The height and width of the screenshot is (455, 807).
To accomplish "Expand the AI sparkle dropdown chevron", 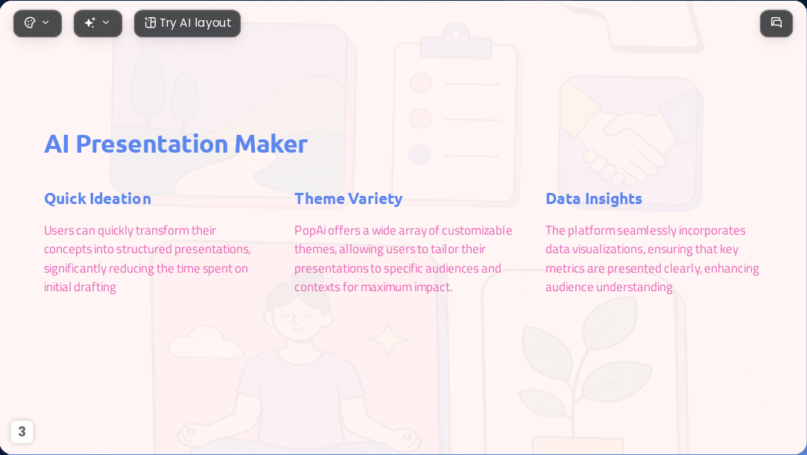I will click(x=106, y=22).
